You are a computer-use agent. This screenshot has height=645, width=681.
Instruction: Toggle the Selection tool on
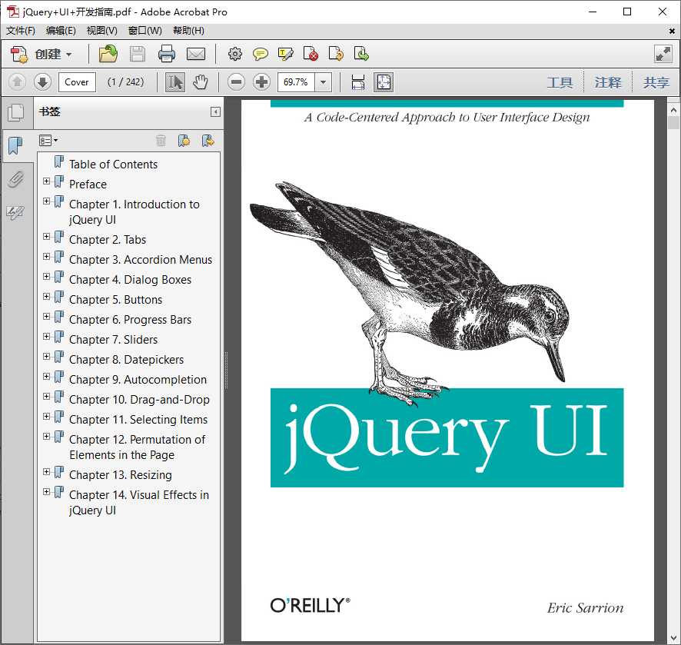[174, 82]
